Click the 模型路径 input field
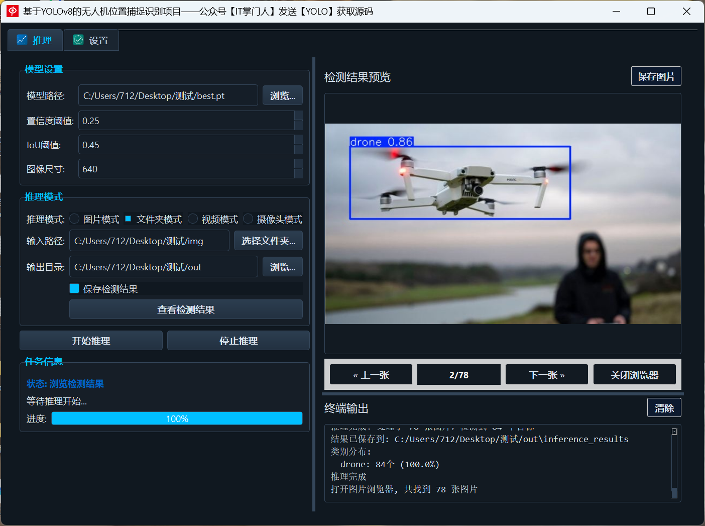The image size is (705, 526). click(168, 95)
